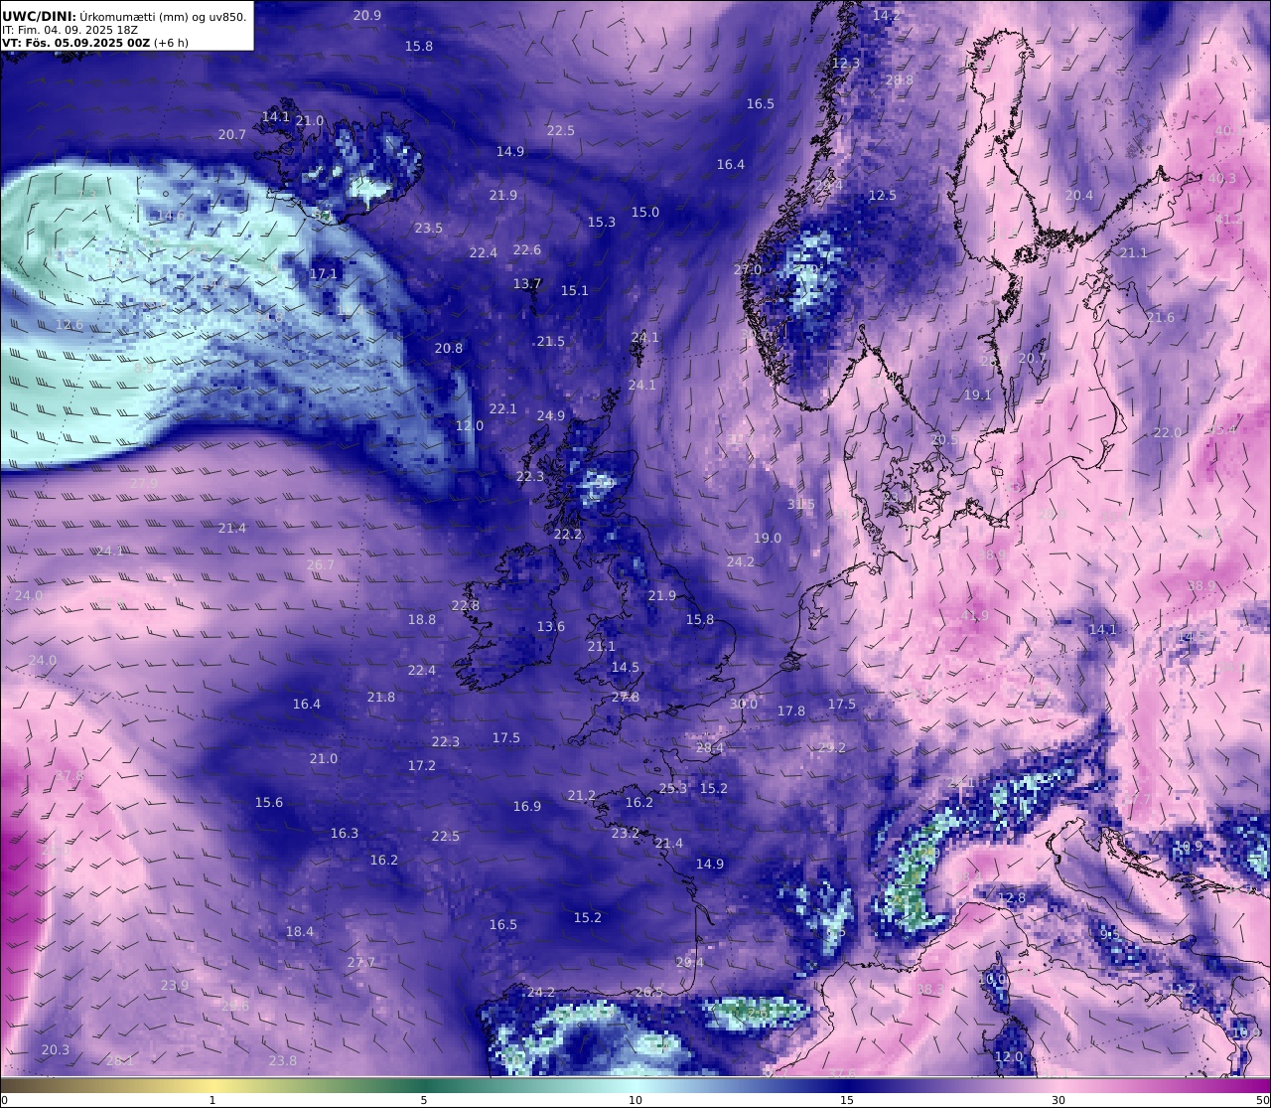Click the 22.1 value label
This screenshot has height=1108, width=1271.
click(x=503, y=409)
